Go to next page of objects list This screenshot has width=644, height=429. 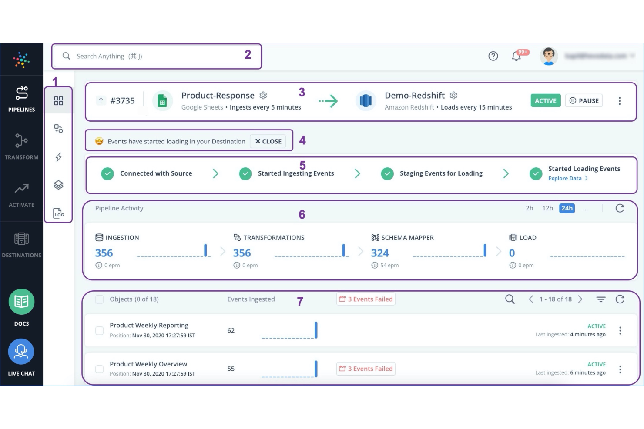tap(580, 299)
